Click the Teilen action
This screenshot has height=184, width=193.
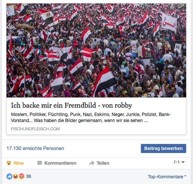pos(99,163)
